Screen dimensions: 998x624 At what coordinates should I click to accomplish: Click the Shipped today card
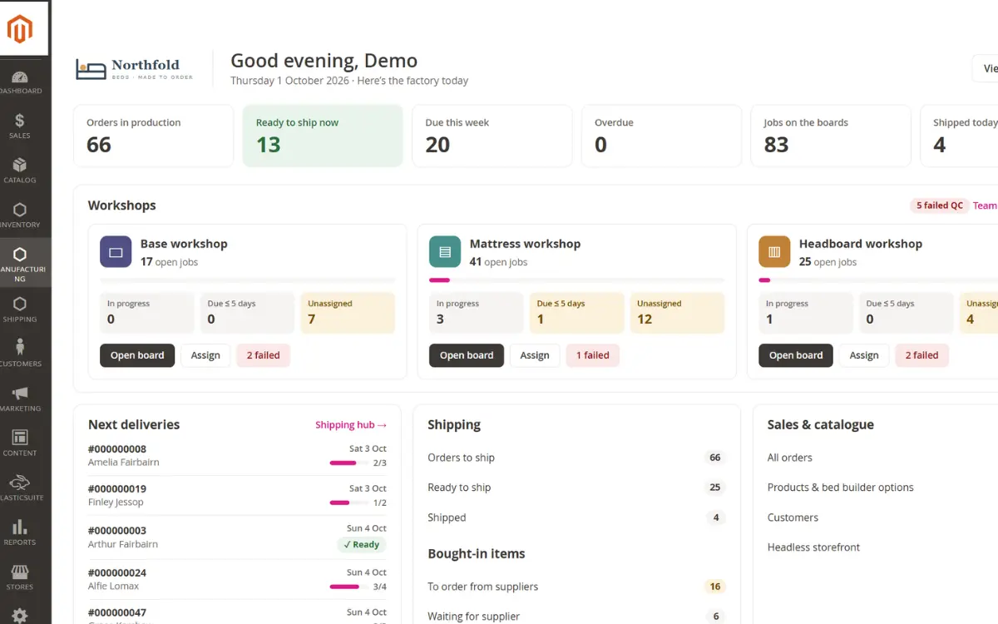click(959, 136)
